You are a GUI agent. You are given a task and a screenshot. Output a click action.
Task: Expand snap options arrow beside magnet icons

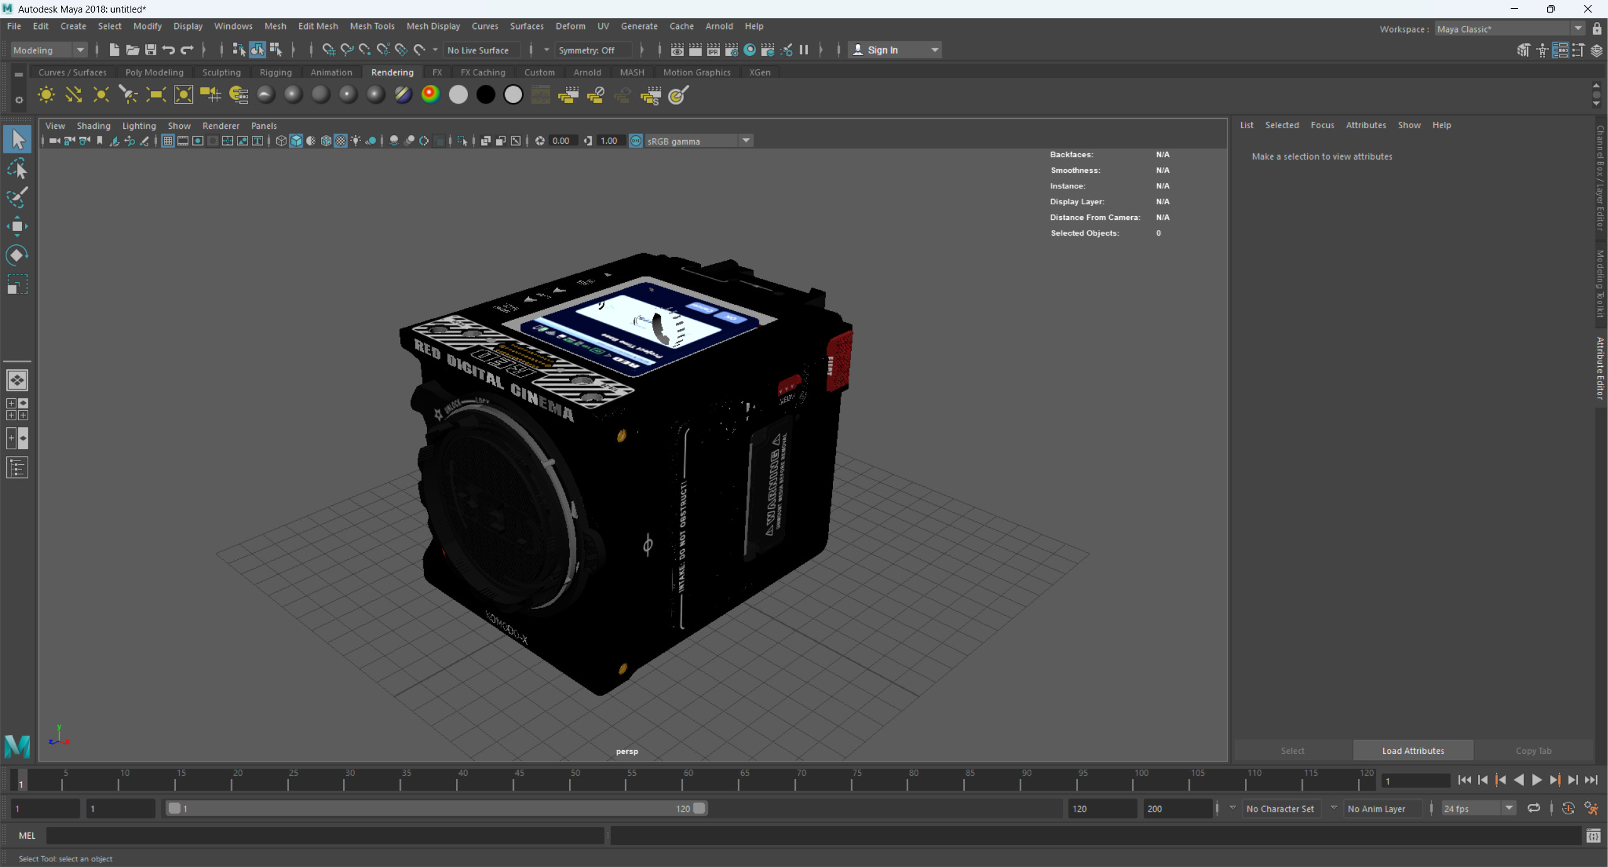pyautogui.click(x=435, y=50)
